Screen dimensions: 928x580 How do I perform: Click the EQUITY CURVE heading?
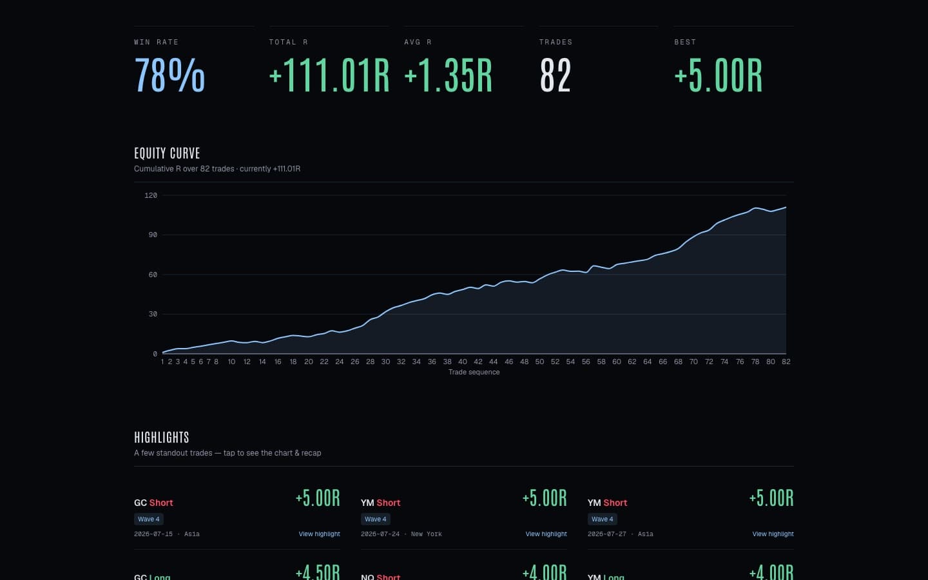coord(167,153)
